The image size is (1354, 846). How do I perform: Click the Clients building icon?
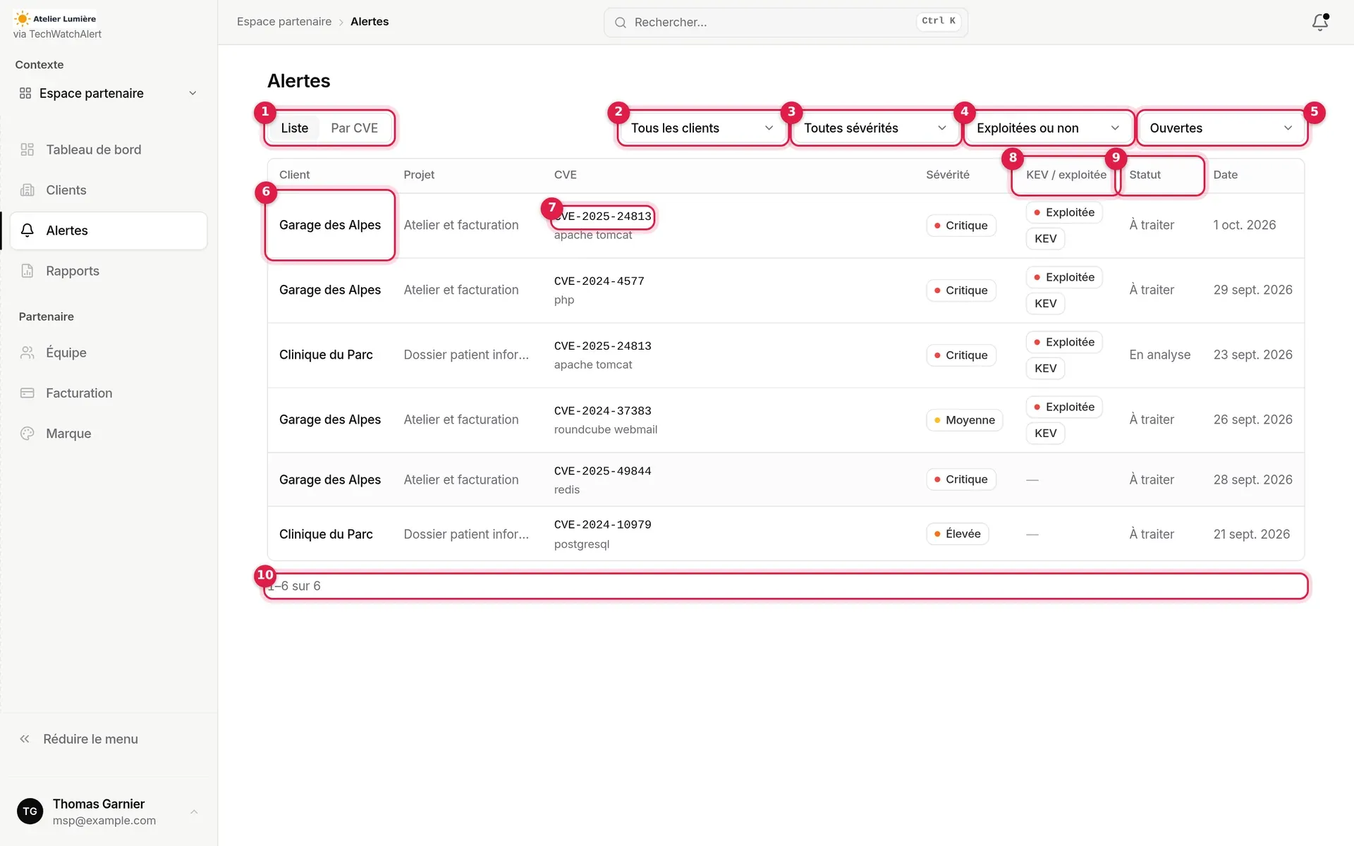tap(28, 190)
